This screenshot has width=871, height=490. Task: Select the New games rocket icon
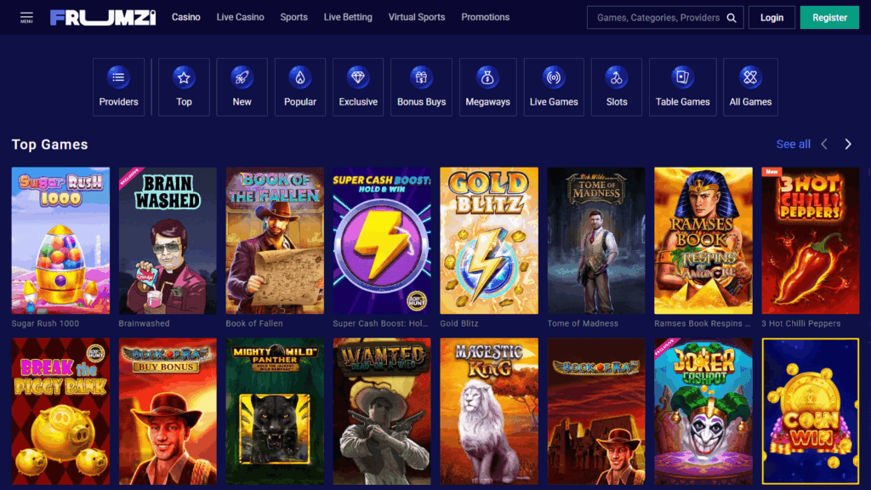[x=242, y=78]
